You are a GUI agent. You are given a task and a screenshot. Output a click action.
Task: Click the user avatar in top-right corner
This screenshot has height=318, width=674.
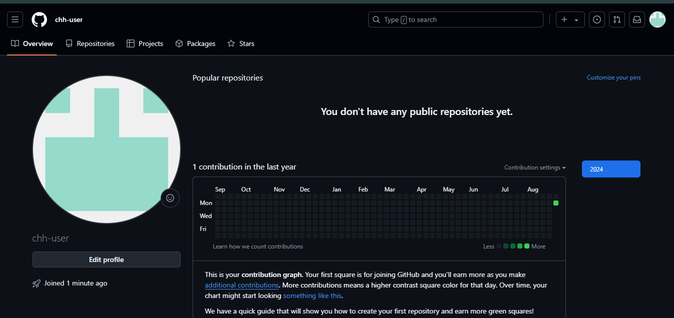pos(657,19)
